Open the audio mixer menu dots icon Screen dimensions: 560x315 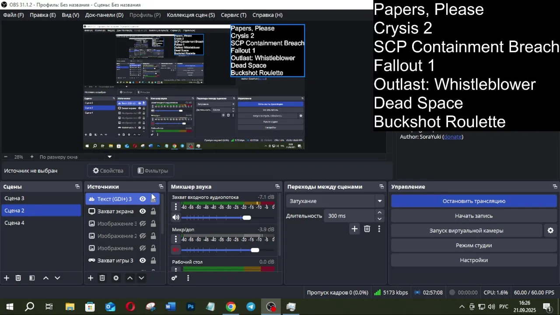[188, 278]
